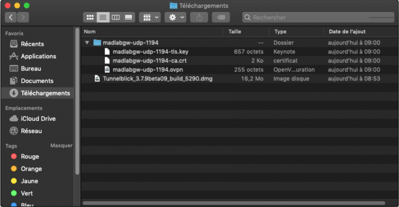This screenshot has width=399, height=207.
Task: Open iCloud Drive in the sidebar
Action: [38, 119]
